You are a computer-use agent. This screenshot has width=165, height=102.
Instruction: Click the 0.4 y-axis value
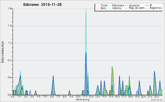tap(10, 78)
